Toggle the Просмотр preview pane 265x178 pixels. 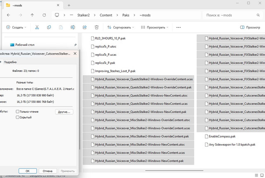[250, 27]
